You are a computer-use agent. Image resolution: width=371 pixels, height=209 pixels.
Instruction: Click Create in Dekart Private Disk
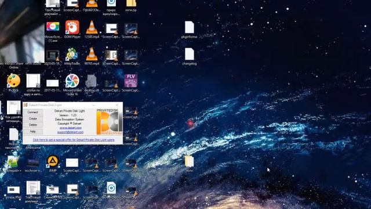tap(33, 118)
